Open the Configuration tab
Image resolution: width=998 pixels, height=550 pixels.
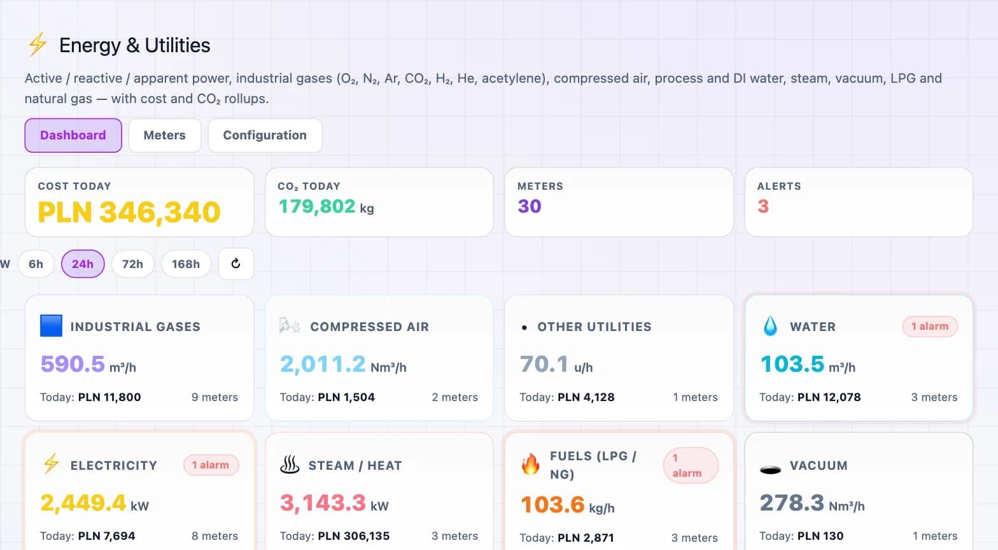pos(265,135)
